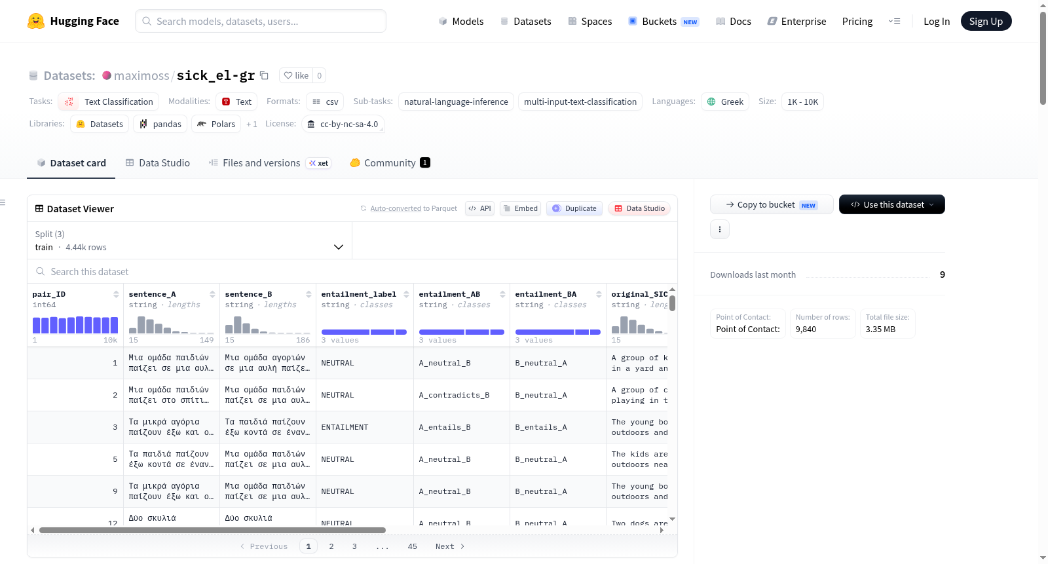Viewport: 1048px width, 564px height.
Task: Sort the pair_ID column
Action: coord(116,294)
